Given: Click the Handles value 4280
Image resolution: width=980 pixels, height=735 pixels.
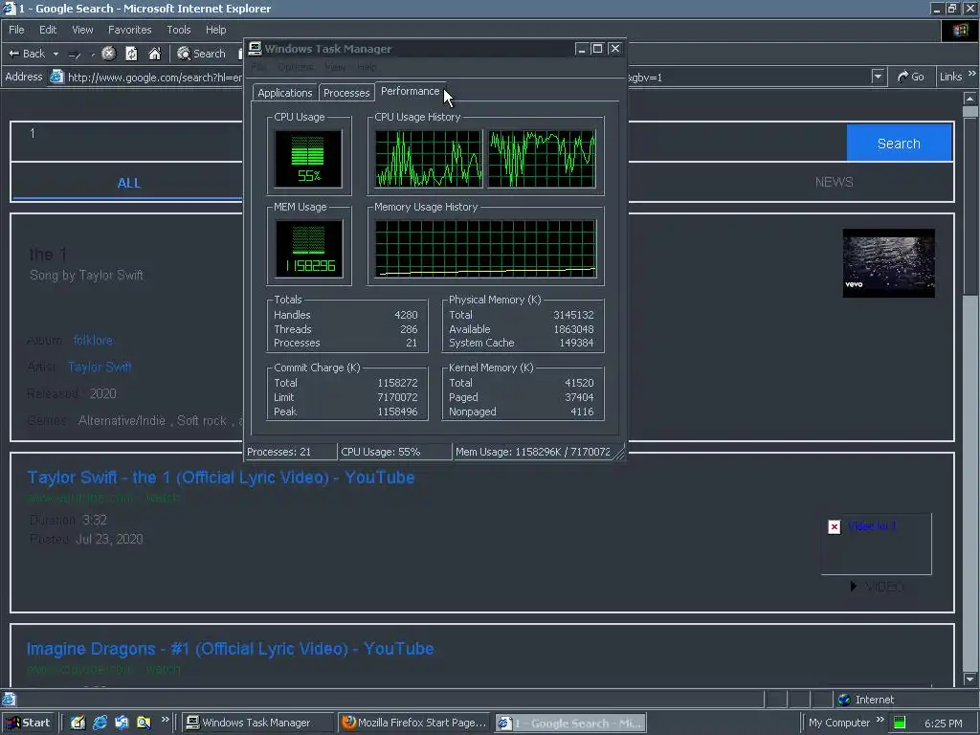Looking at the screenshot, I should 406,315.
